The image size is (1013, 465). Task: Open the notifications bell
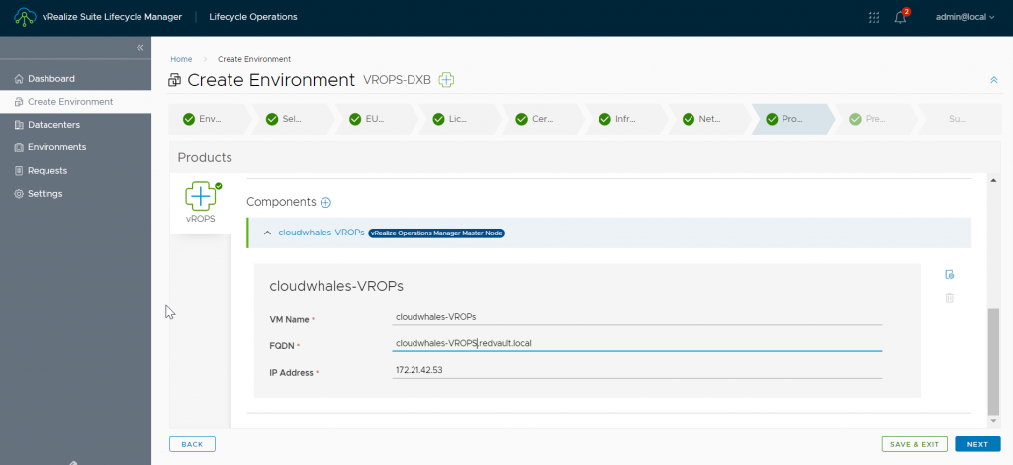(x=900, y=18)
